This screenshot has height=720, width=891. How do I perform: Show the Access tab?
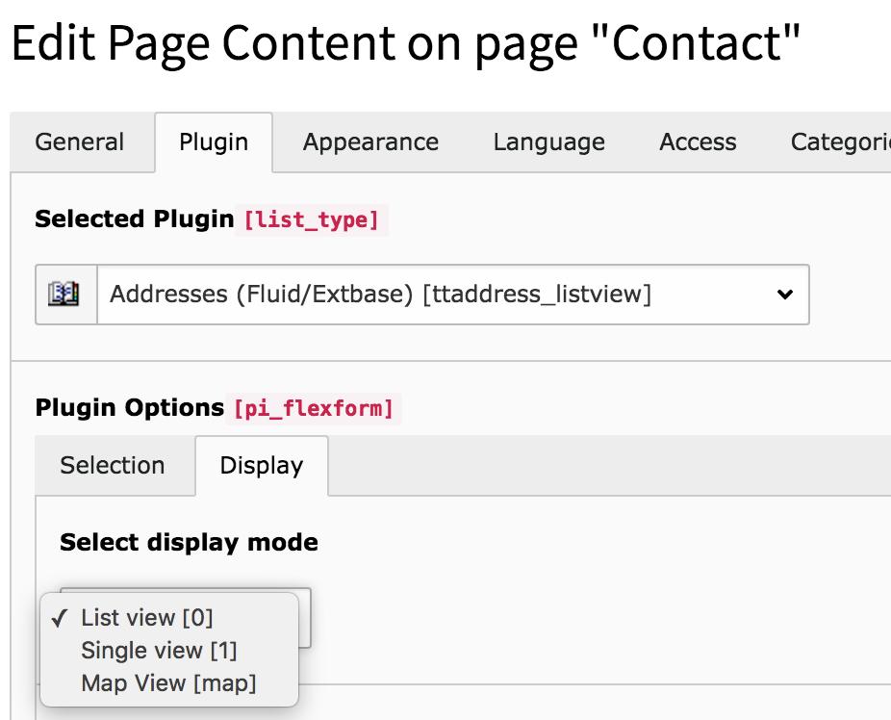point(698,142)
